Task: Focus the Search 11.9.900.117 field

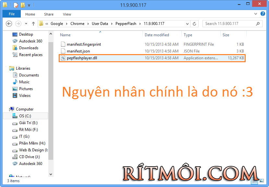Action: 232,24
